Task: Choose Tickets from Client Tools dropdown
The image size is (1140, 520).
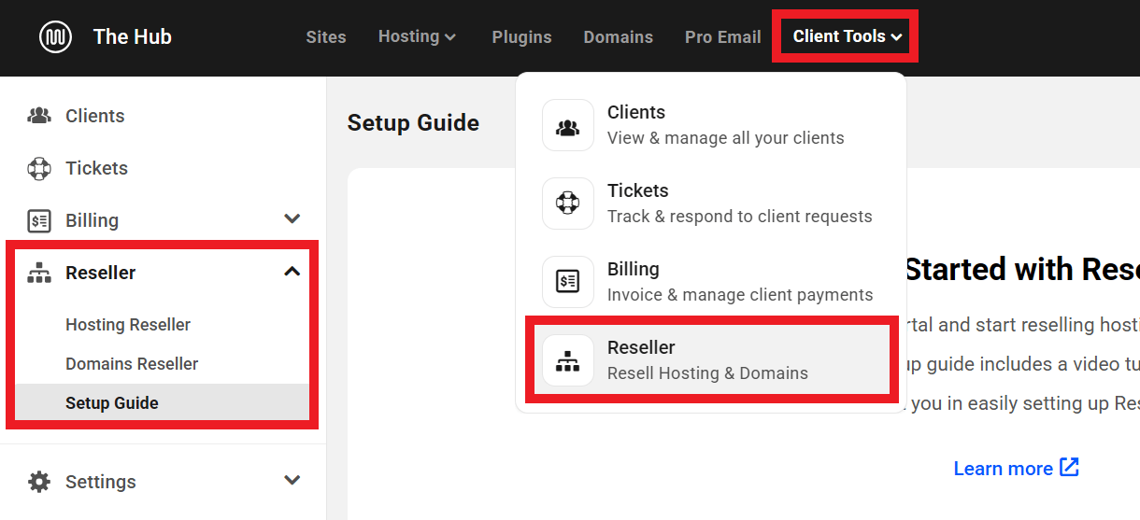Action: [x=711, y=204]
